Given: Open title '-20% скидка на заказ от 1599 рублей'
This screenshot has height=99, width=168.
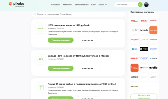Looking at the screenshot, I should [x=68, y=25].
